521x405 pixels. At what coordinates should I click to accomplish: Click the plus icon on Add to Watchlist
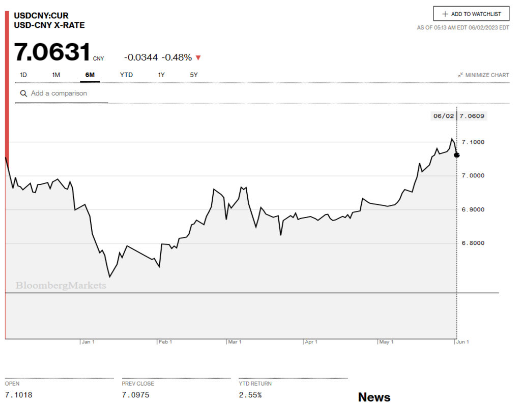point(445,14)
